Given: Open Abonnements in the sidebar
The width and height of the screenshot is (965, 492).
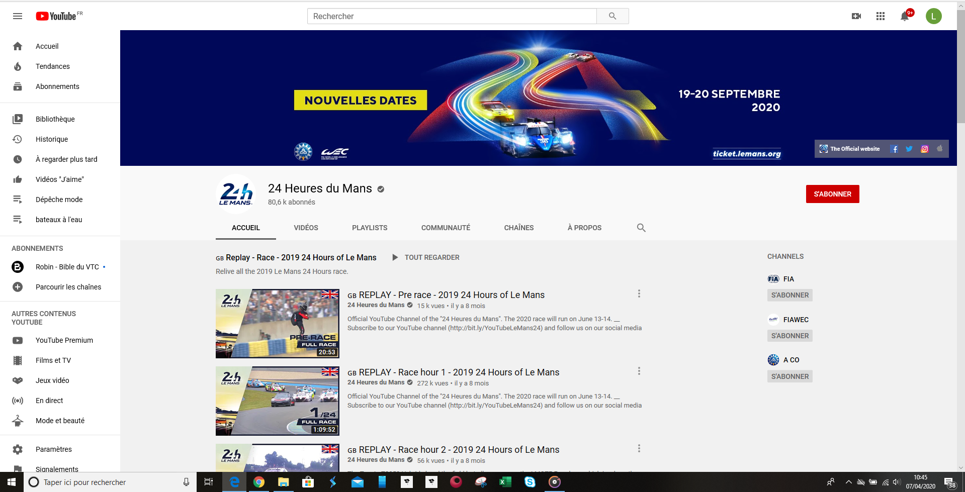Looking at the screenshot, I should pyautogui.click(x=60, y=86).
